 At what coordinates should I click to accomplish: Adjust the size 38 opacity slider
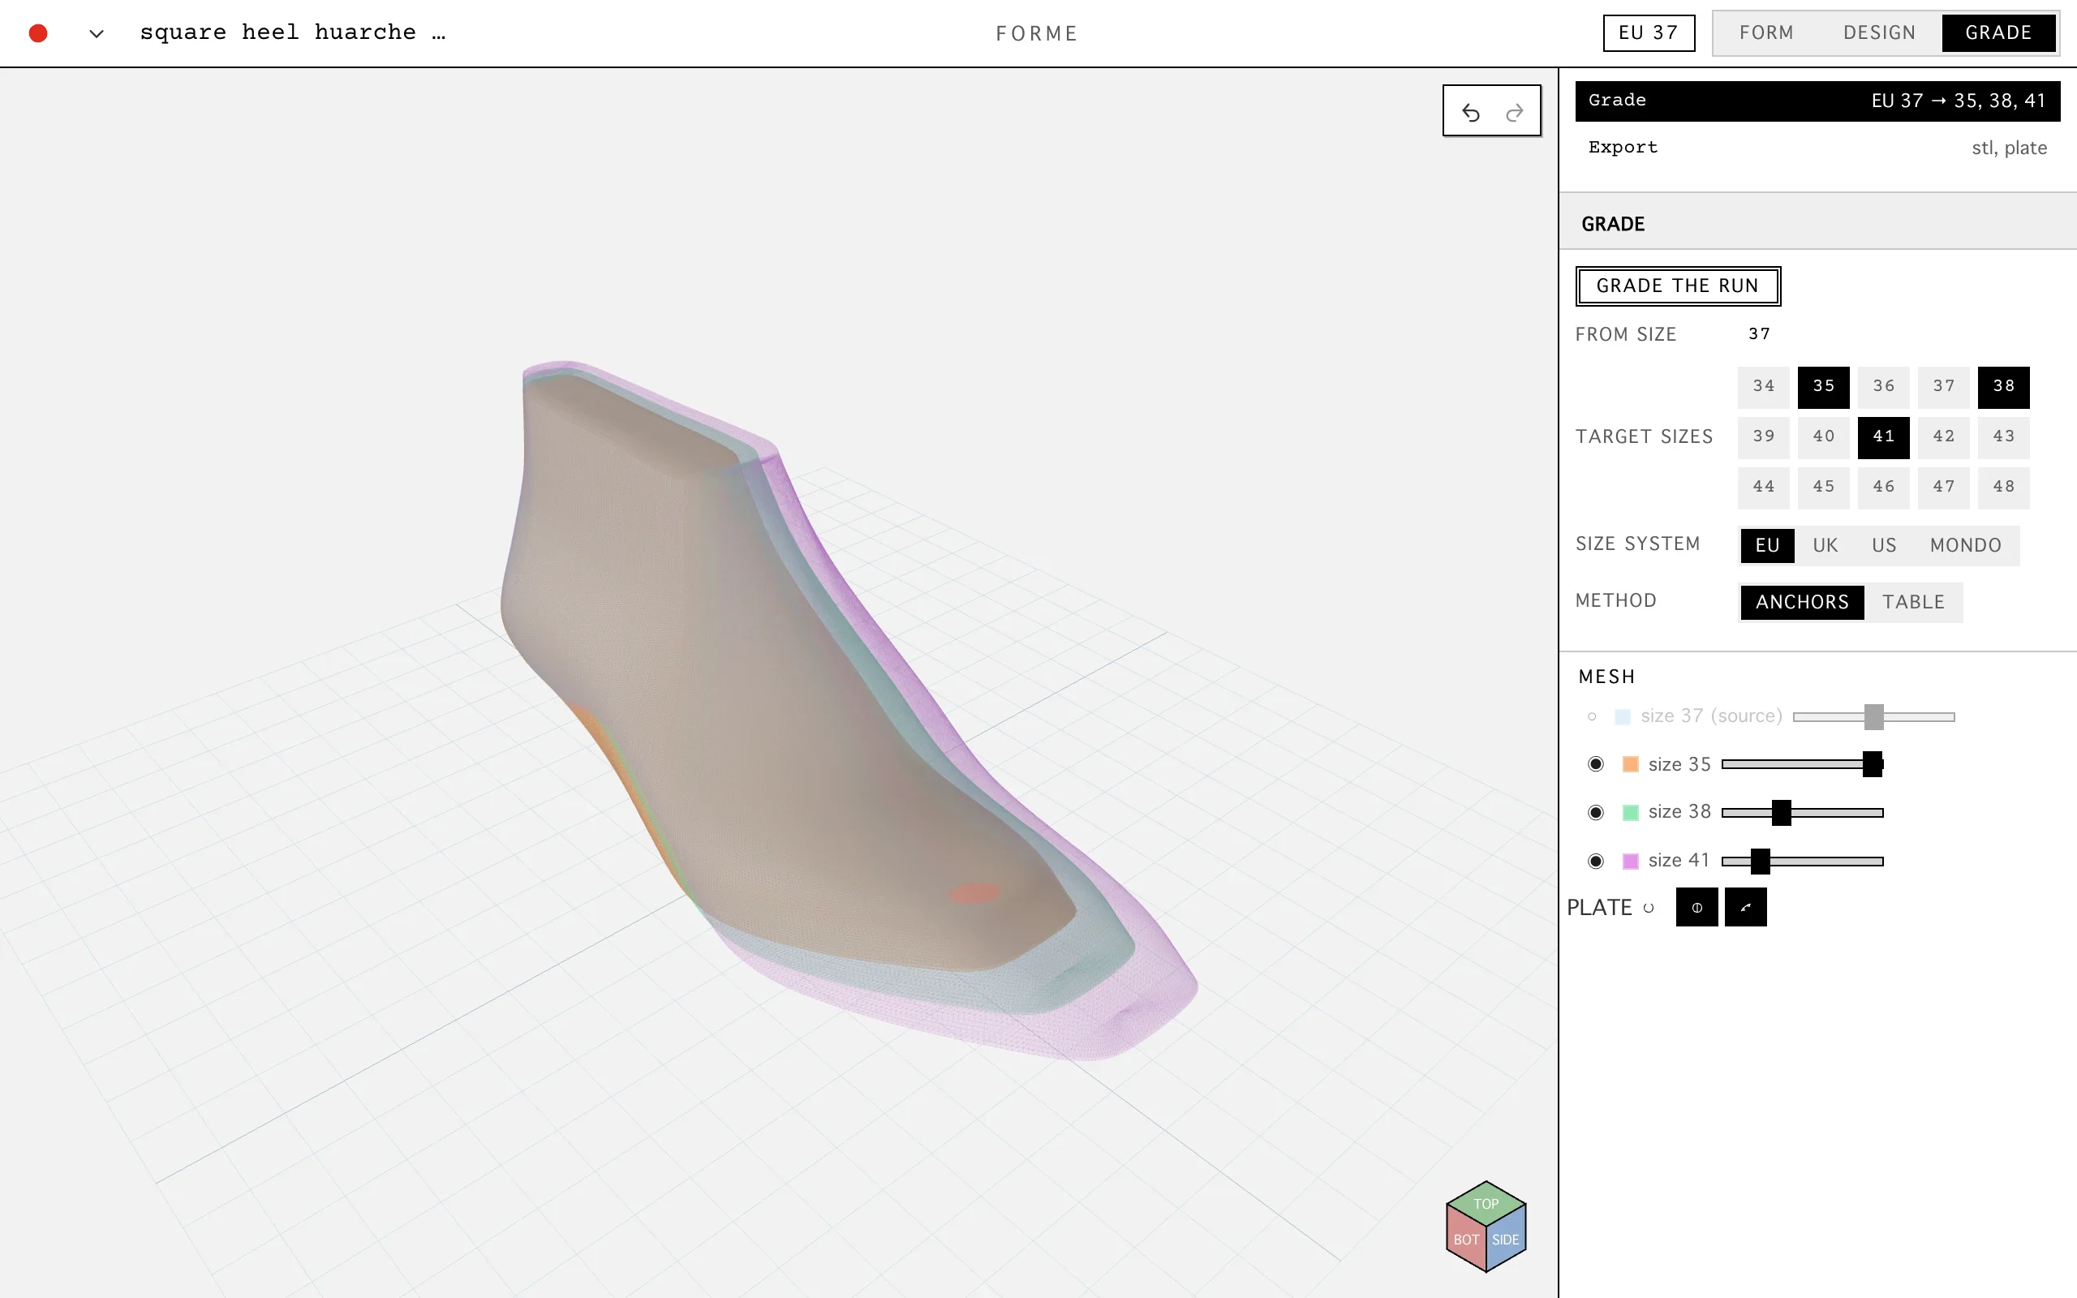click(1802, 812)
